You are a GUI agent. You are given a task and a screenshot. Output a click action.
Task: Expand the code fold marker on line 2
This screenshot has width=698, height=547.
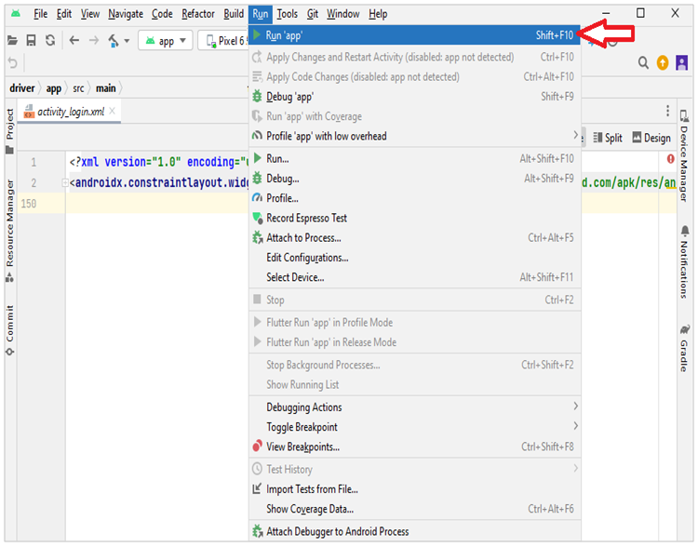[x=64, y=182]
